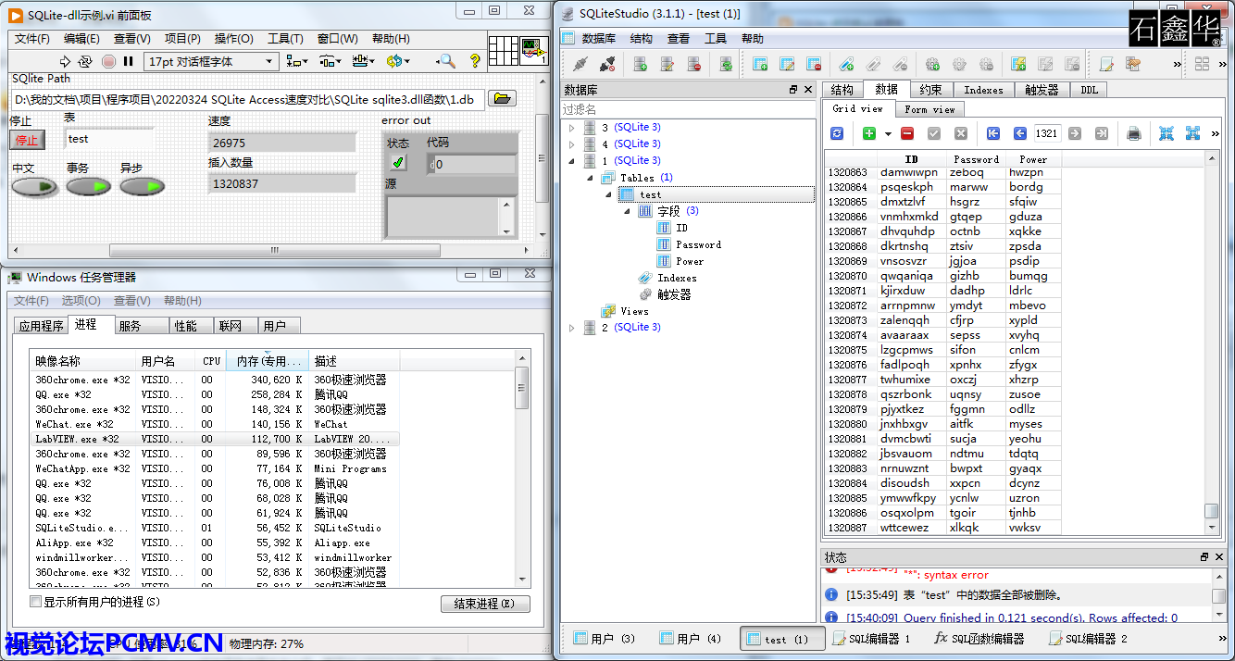Toggle the 异步 switch
The image size is (1235, 661).
pos(143,187)
